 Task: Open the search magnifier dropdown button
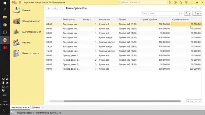(187, 13)
